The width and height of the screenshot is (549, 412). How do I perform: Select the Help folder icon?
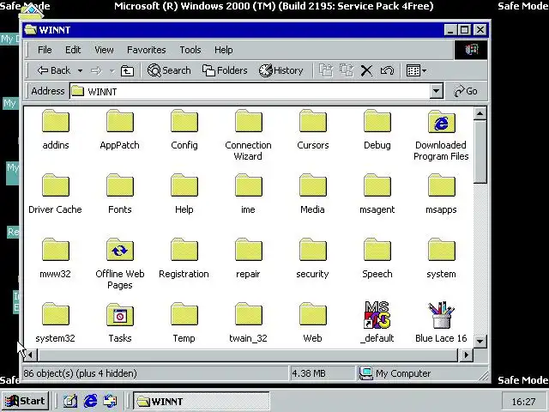(184, 185)
